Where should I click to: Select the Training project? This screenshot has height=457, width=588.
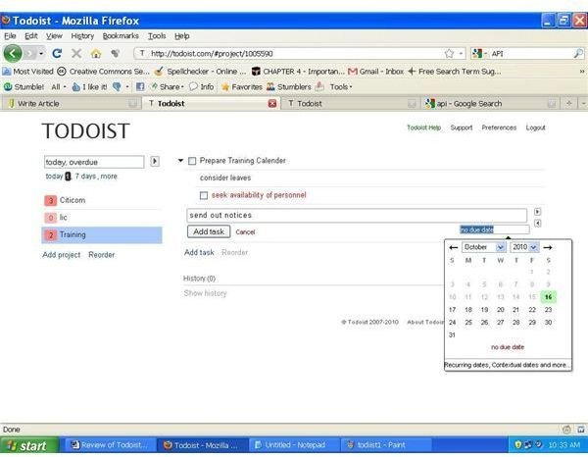(102, 235)
